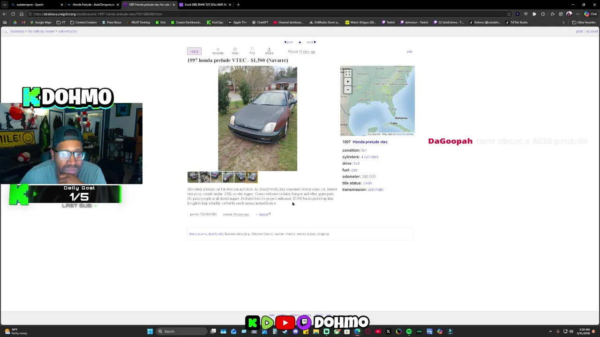600x337 pixels.
Task: Click the 'Avoid scams, deal locally' link
Action: [x=206, y=234]
